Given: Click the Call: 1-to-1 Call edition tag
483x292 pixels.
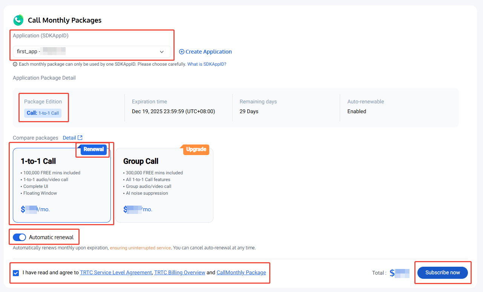Looking at the screenshot, I should [x=43, y=113].
